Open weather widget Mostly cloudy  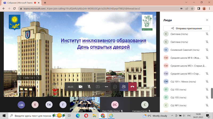coord(155,116)
